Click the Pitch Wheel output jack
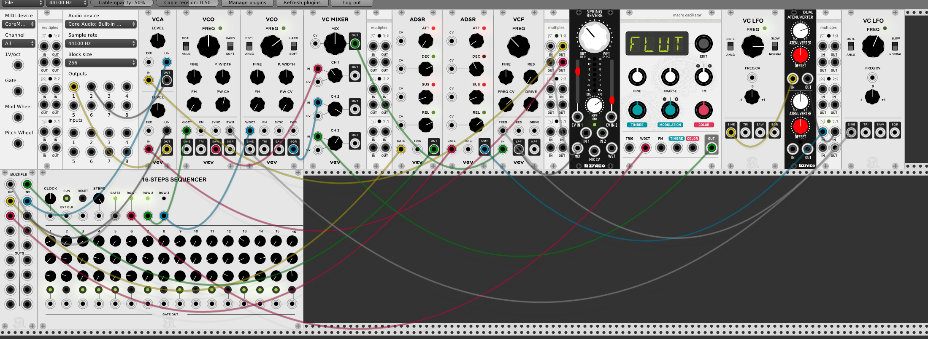928x339 pixels. point(18,144)
